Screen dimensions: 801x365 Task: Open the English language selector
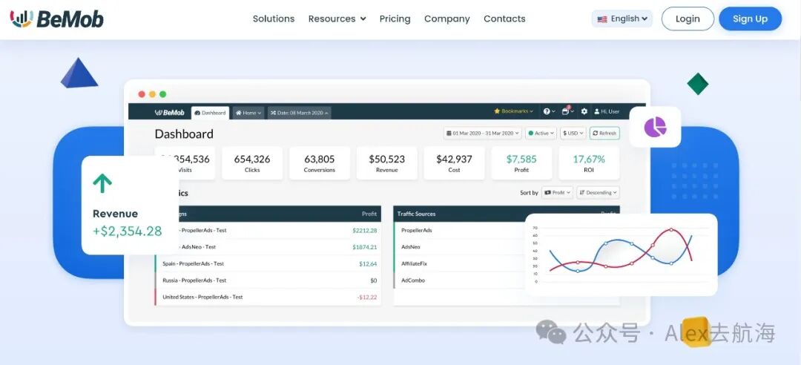(622, 19)
